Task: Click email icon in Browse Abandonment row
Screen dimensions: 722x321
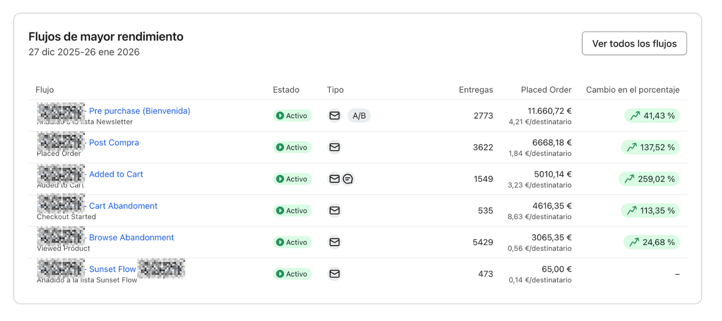Action: 335,242
